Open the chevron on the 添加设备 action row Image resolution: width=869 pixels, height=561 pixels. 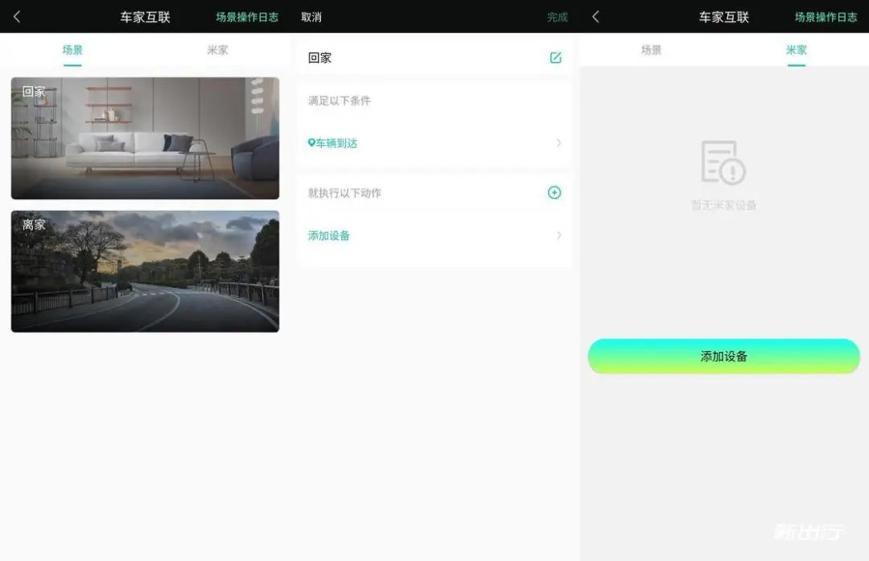click(x=558, y=236)
